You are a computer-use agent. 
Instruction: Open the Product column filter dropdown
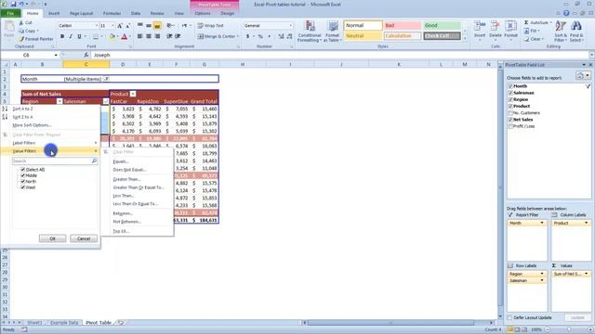point(133,94)
